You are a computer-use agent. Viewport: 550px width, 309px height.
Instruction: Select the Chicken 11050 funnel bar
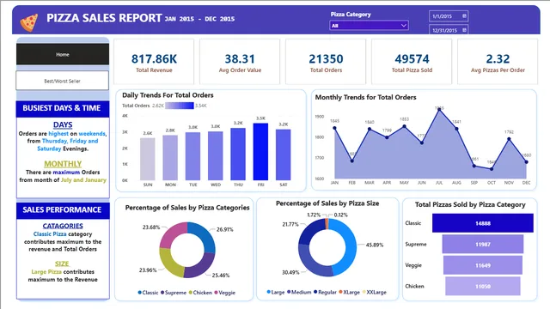tap(483, 286)
